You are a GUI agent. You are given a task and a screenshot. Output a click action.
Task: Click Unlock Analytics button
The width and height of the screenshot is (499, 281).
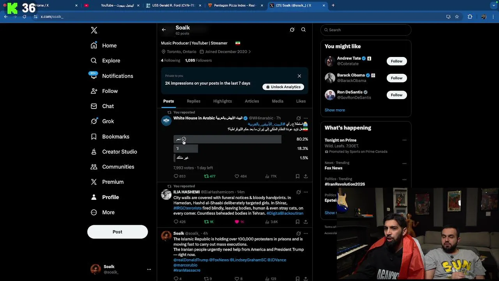tap(283, 87)
